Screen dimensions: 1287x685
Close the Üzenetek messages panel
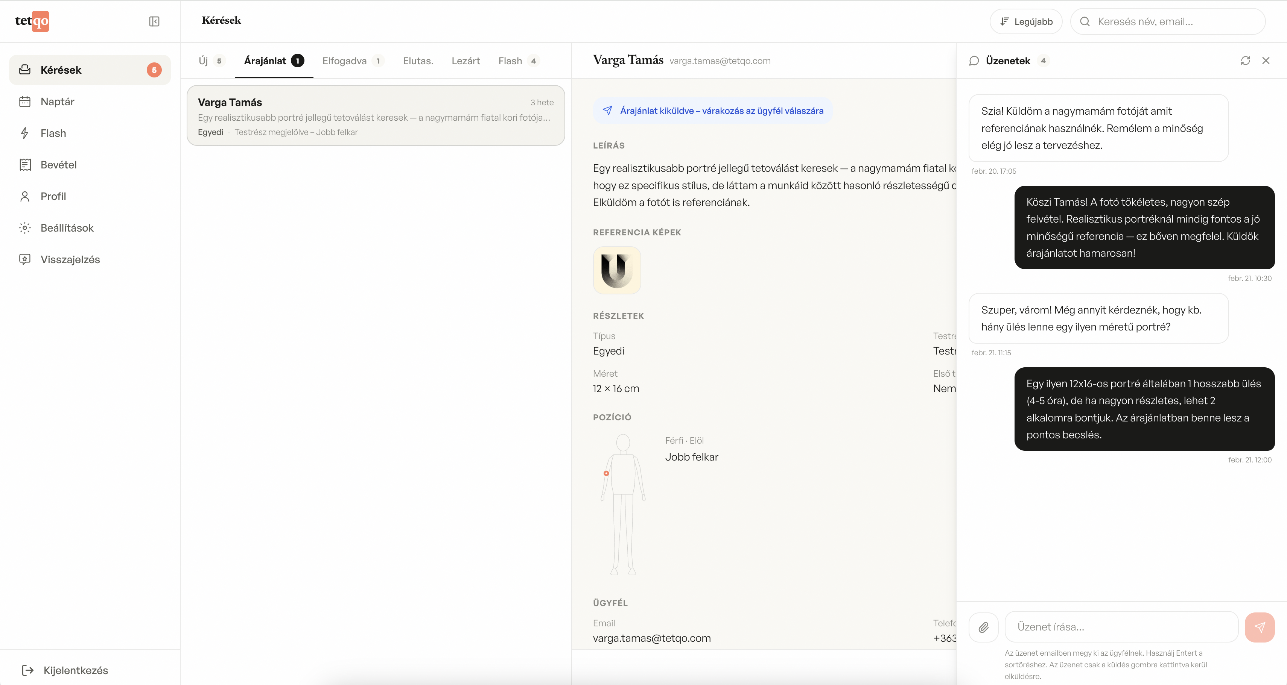coord(1266,61)
